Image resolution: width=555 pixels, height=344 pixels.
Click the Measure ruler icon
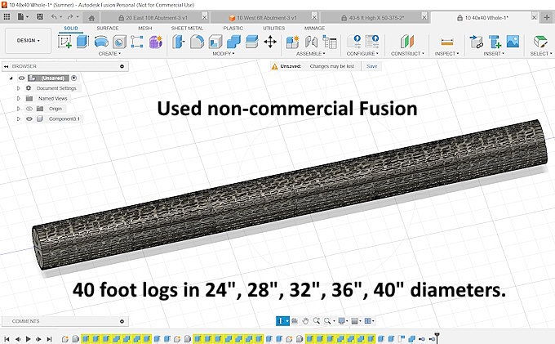(x=446, y=42)
